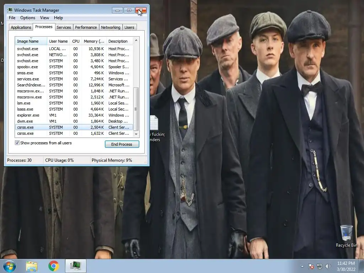Switch to the Networking tab
The width and height of the screenshot is (364, 273).
pyautogui.click(x=111, y=27)
